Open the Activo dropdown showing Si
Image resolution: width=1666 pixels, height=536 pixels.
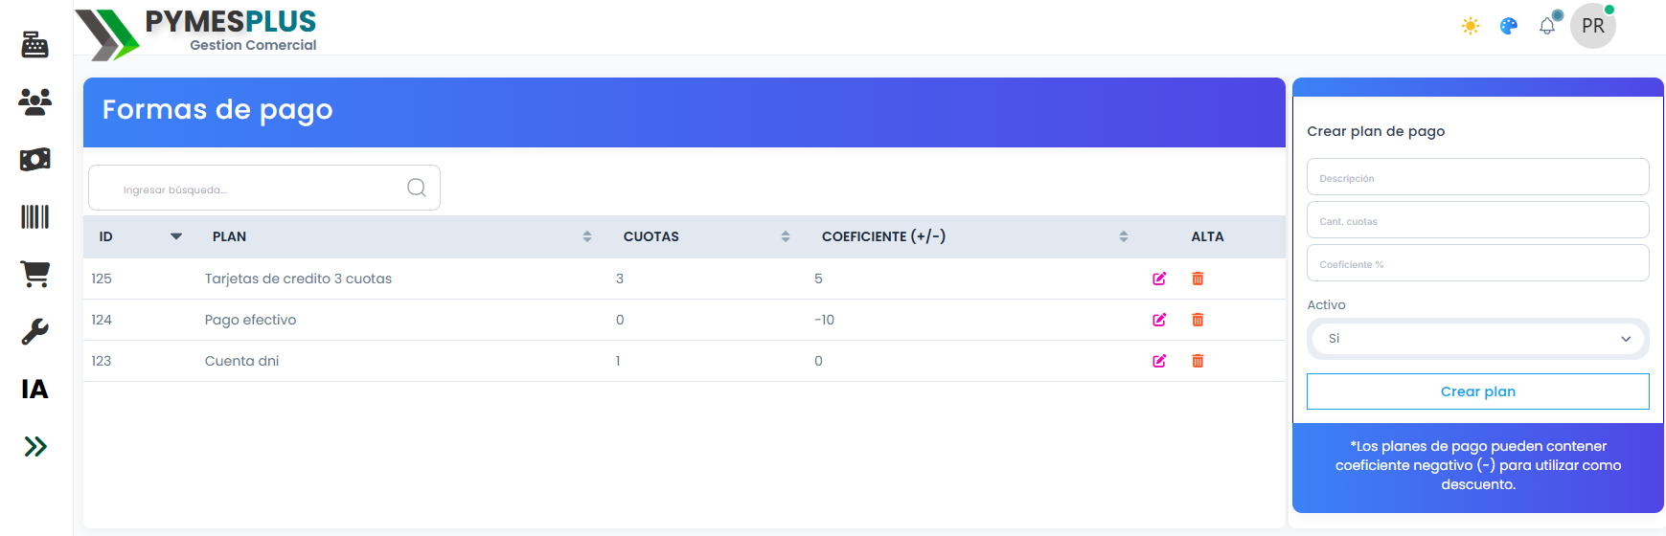(x=1477, y=339)
